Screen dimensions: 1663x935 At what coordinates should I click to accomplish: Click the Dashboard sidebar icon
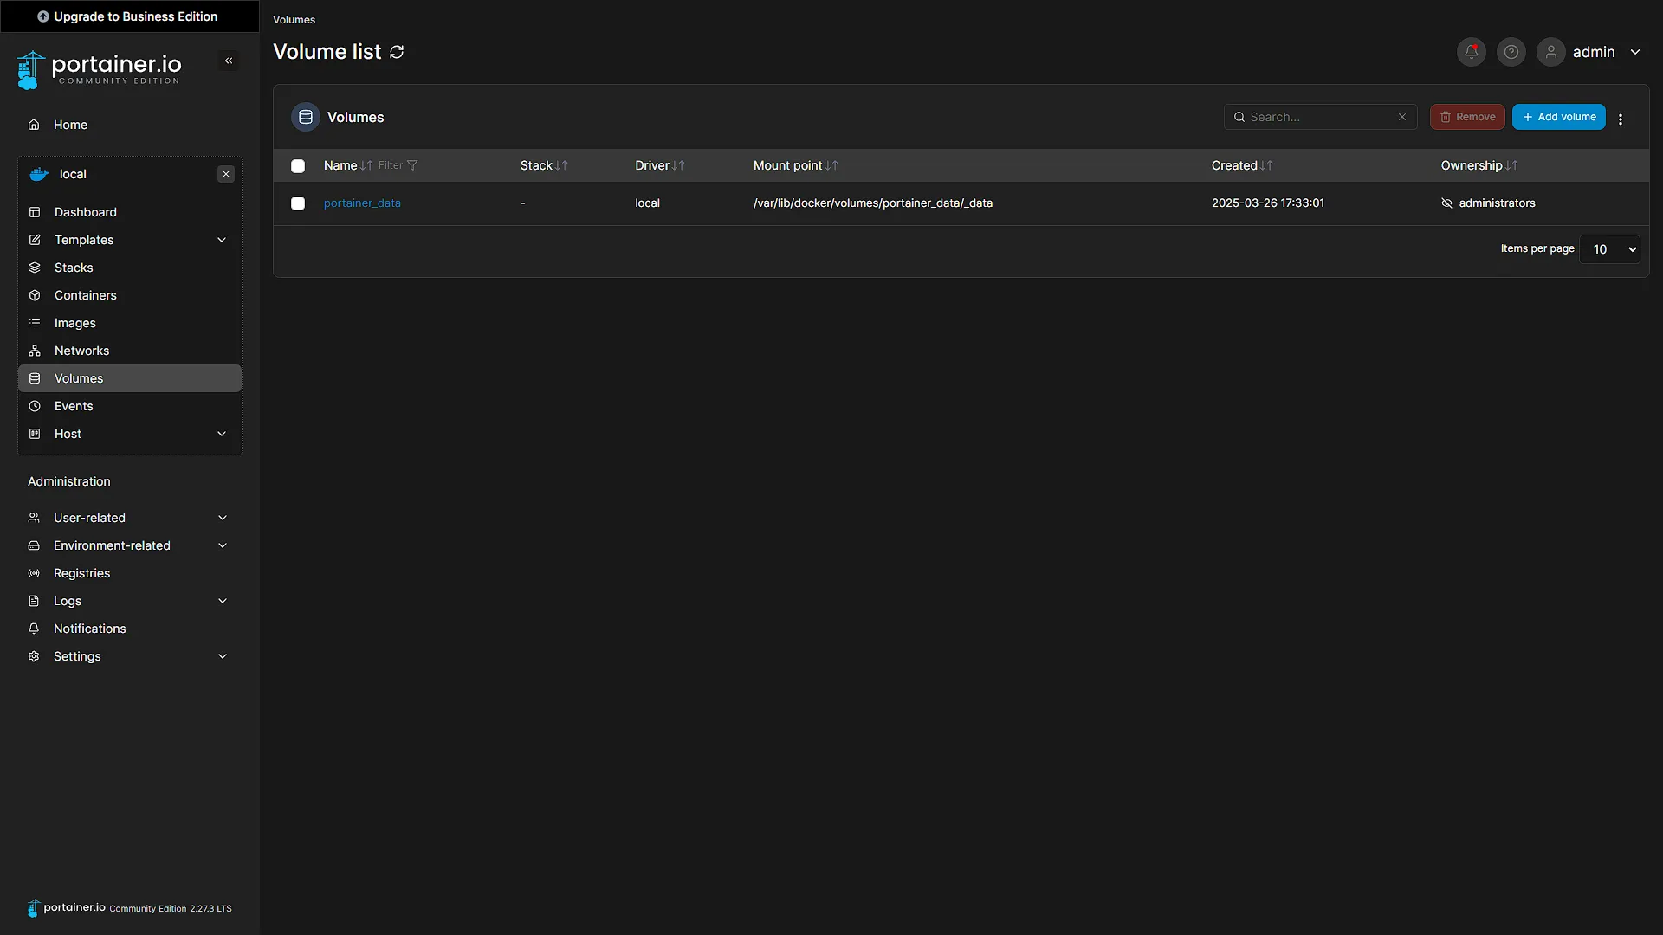pos(35,212)
